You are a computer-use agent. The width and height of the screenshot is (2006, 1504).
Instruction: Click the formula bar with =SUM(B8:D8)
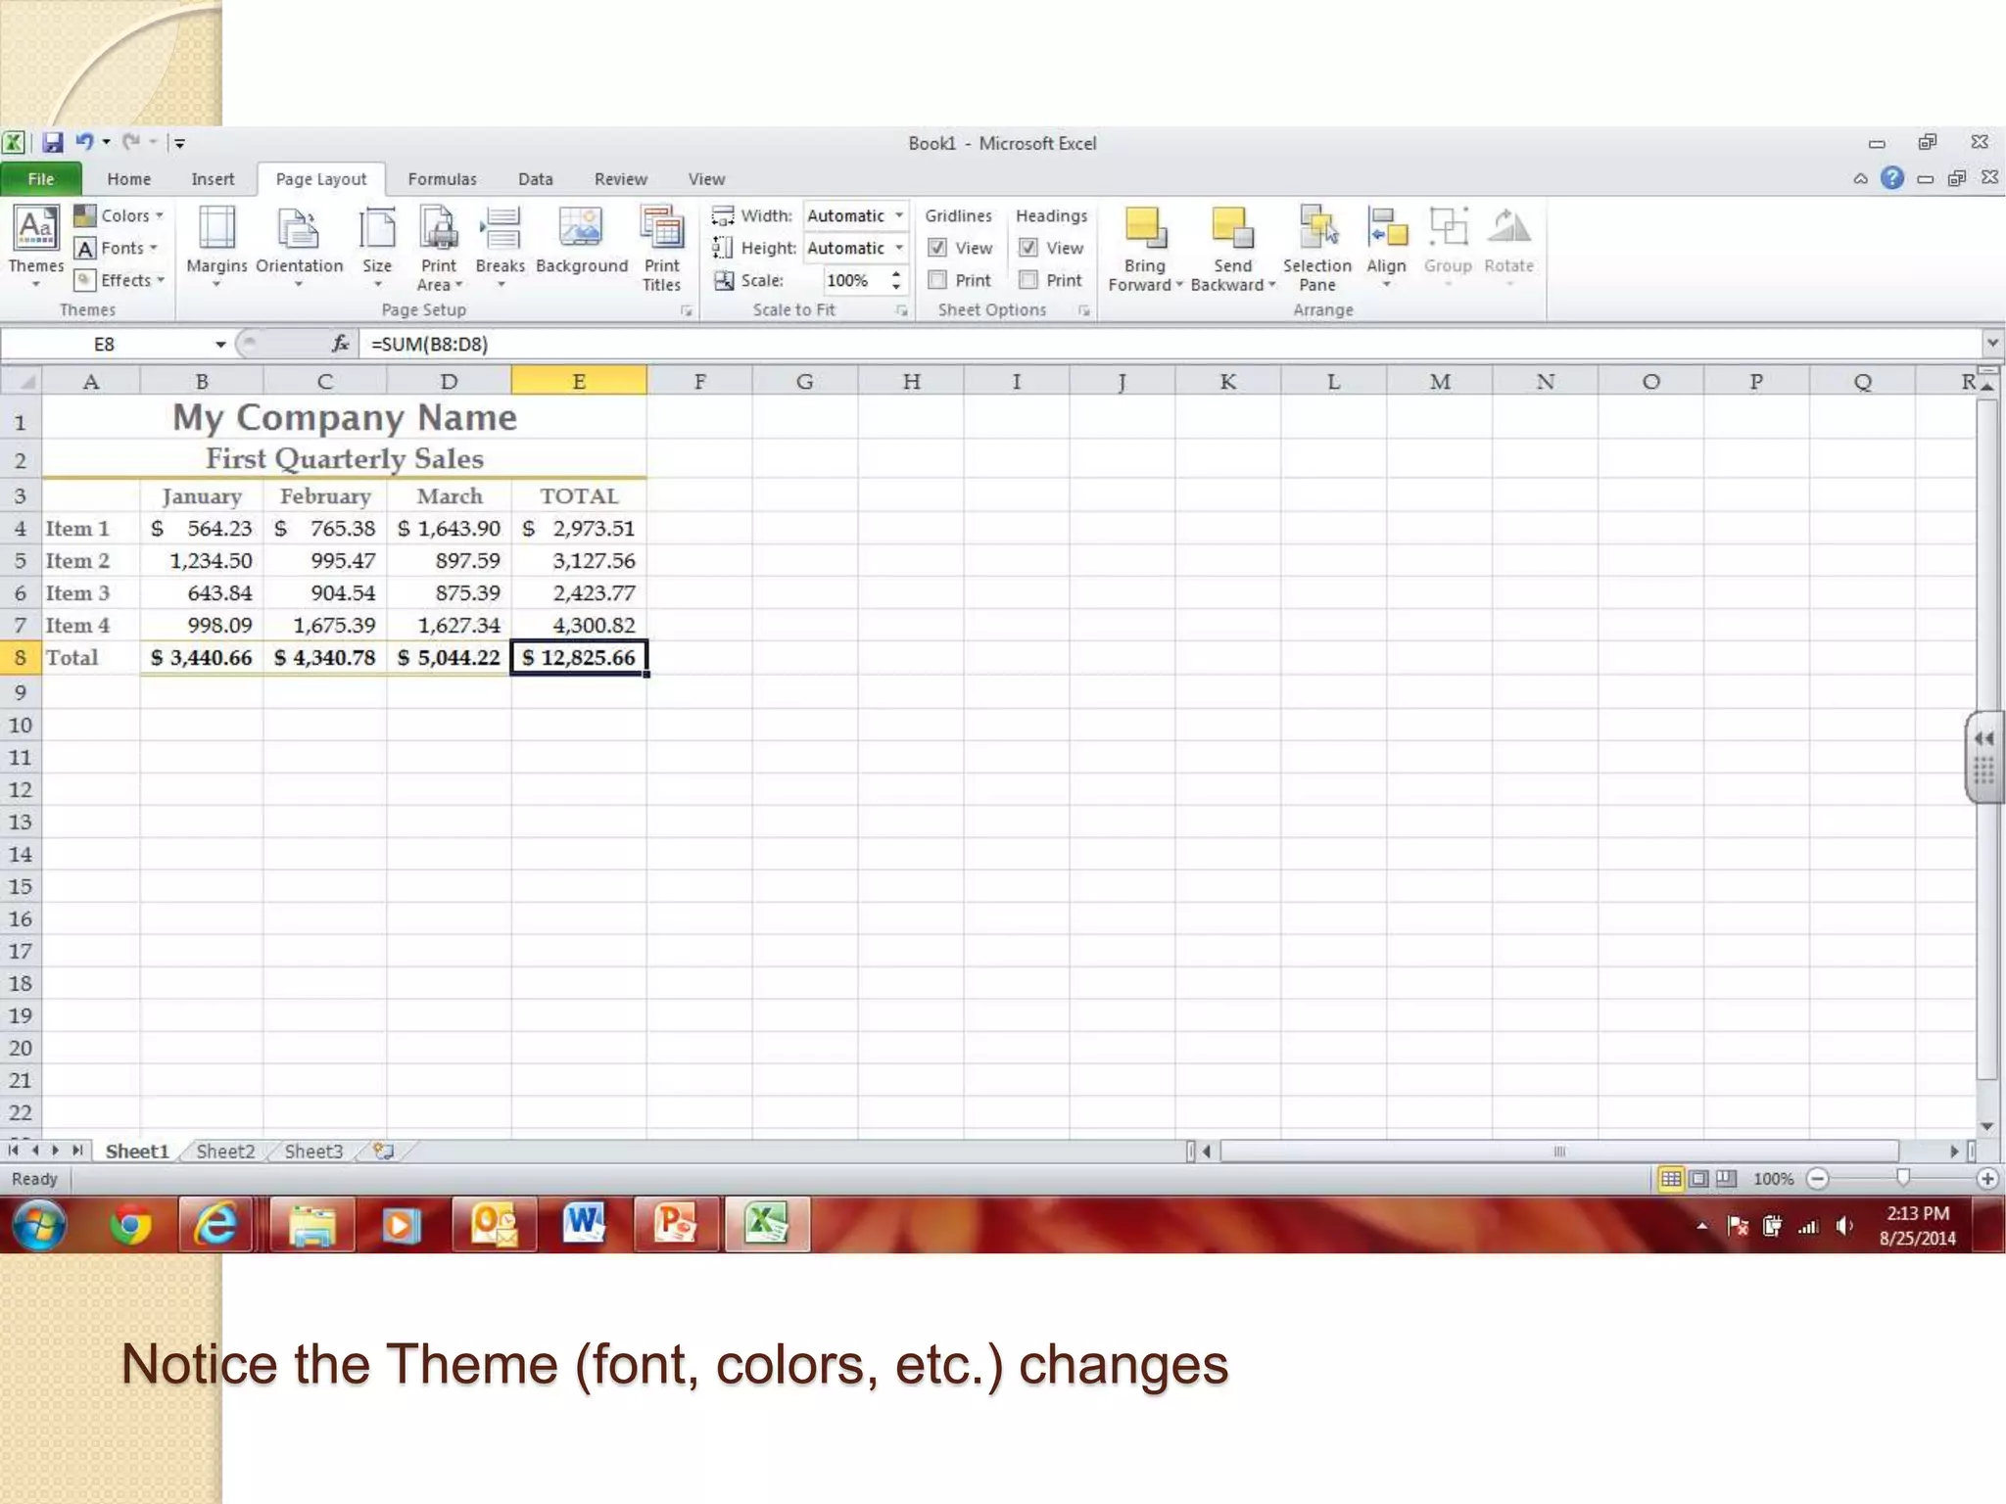pos(1170,344)
